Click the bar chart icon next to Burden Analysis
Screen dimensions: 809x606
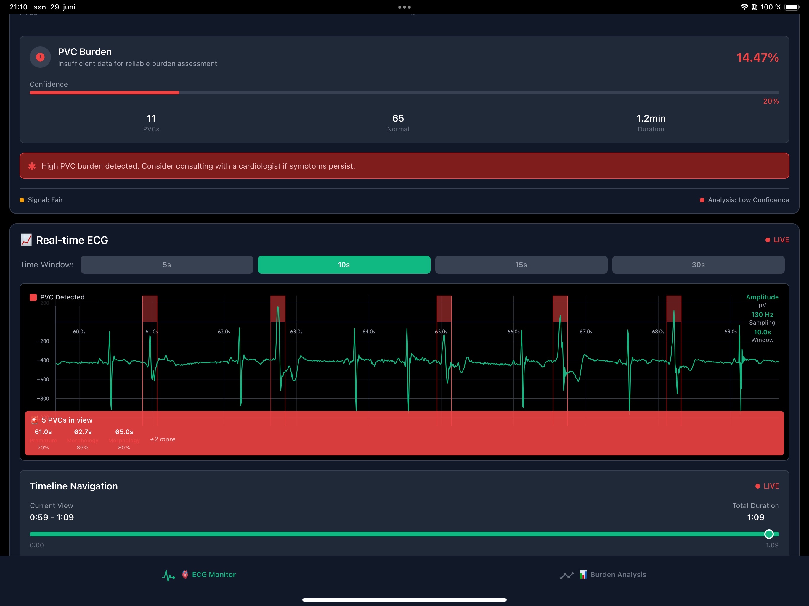584,575
